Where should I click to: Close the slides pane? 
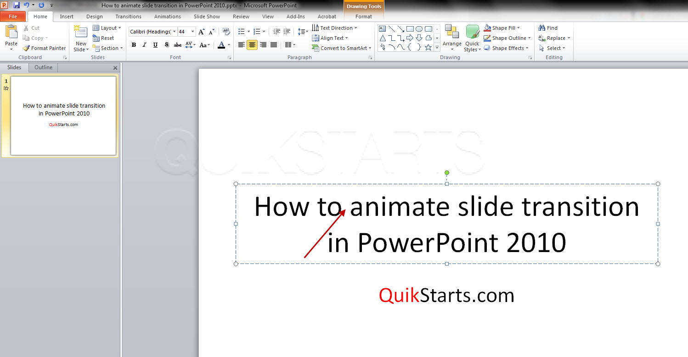[x=115, y=68]
